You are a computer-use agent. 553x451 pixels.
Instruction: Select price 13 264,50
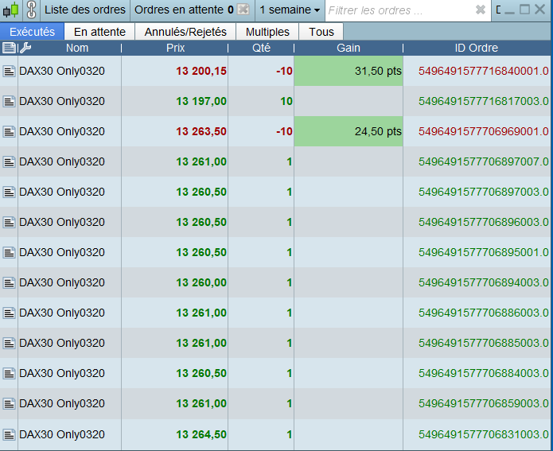tap(201, 434)
